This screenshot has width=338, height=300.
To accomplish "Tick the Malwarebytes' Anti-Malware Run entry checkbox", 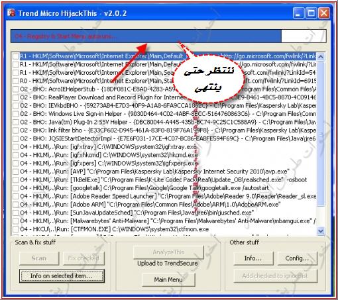I will [15, 221].
